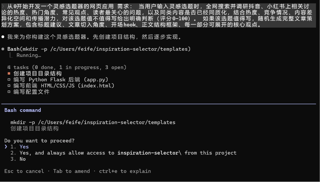Click the white bullet before 我来为你构建
Viewport: 320px width, 182px height.
pyautogui.click(x=3, y=37)
